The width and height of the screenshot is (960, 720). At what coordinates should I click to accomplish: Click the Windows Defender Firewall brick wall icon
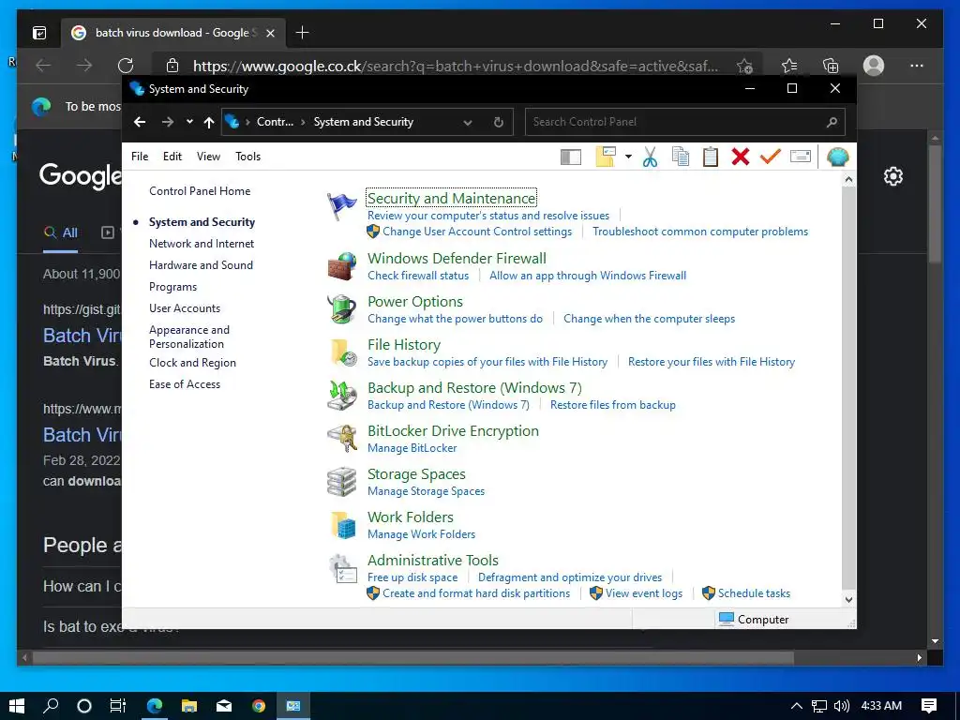click(x=341, y=266)
